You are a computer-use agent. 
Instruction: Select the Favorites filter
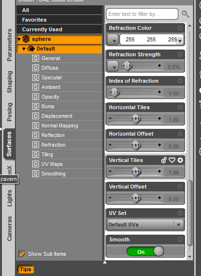(59, 20)
